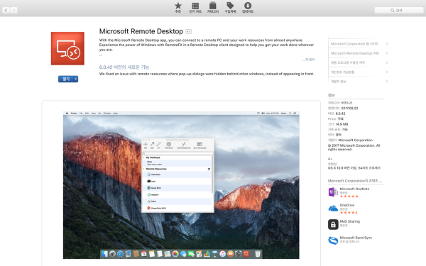The height and width of the screenshot is (266, 426).
Task: Click the 8.0.42 버전의 새로운 기능 heading
Action: [x=124, y=67]
